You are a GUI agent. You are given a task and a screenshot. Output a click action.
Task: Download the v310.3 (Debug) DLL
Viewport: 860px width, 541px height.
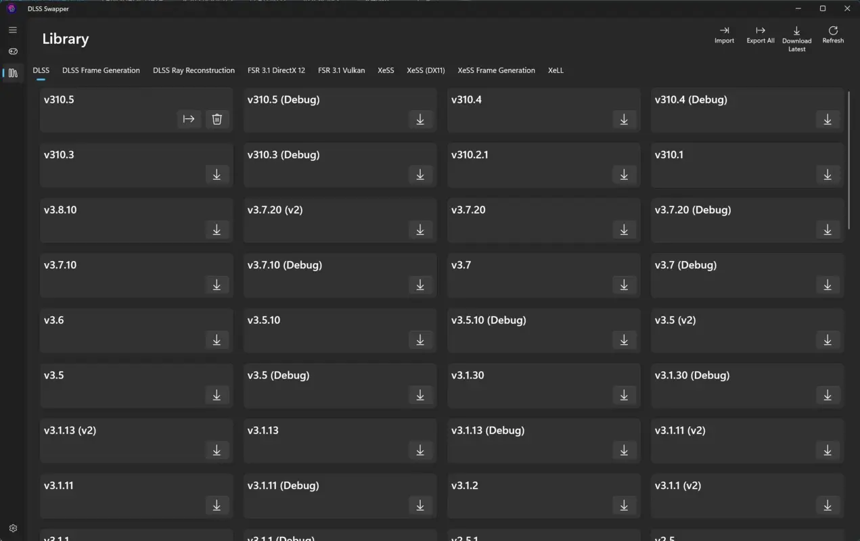click(420, 174)
